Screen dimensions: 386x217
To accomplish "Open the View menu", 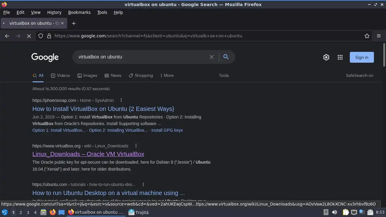I will [36, 12].
